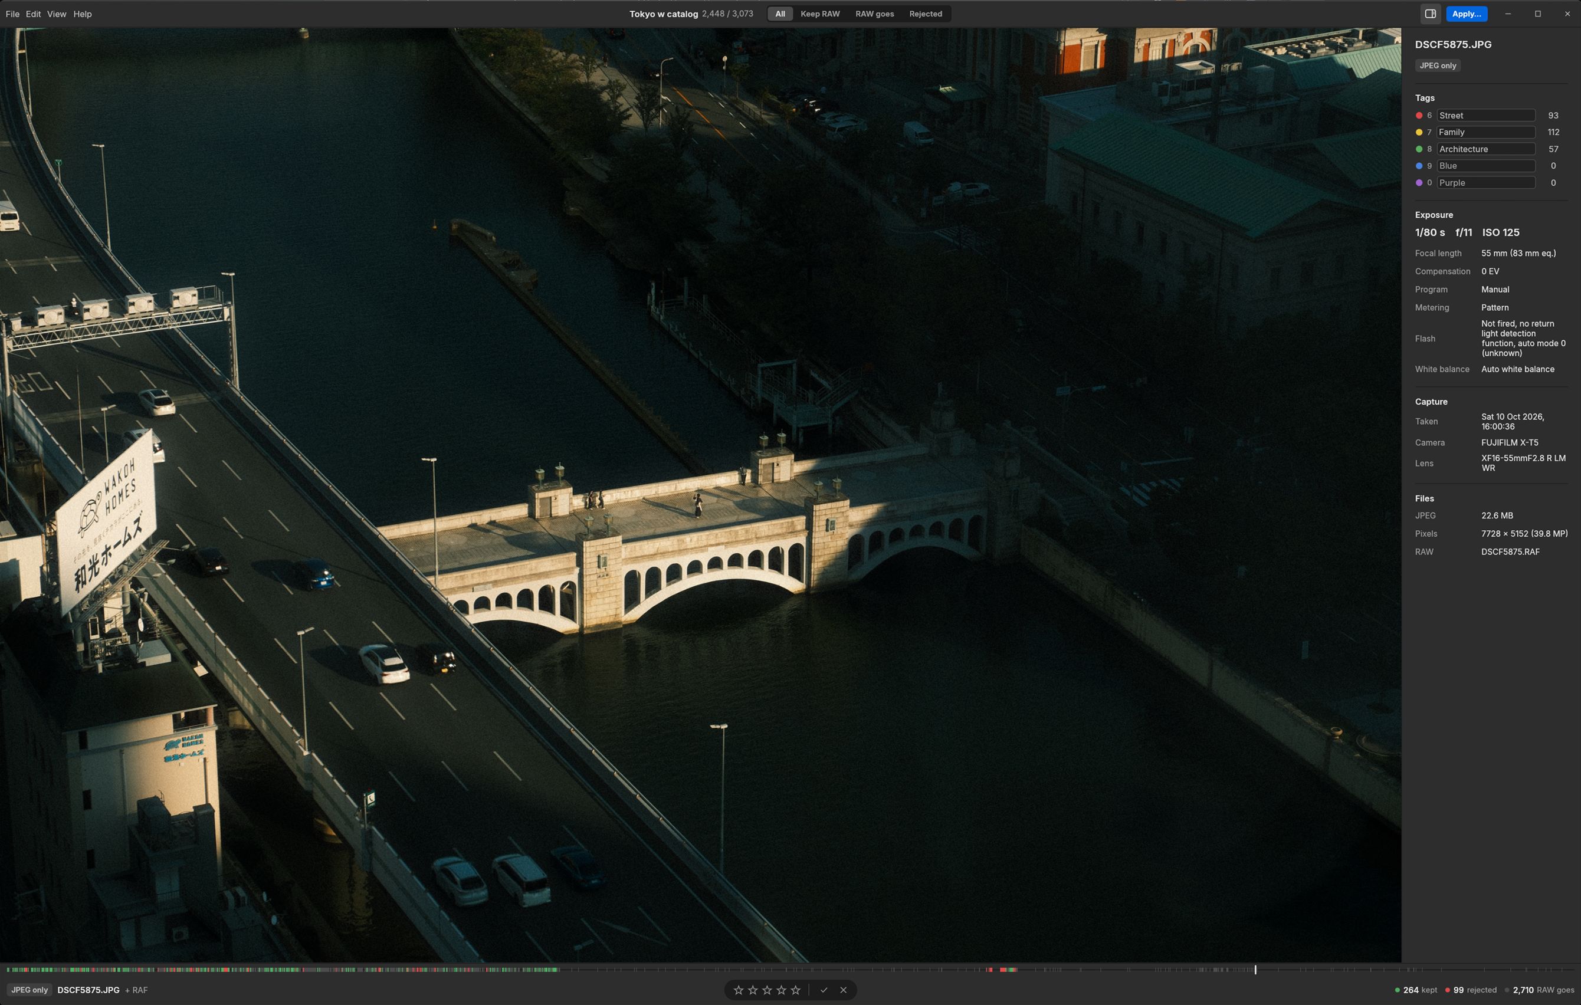This screenshot has width=1581, height=1005.
Task: Show only Rejected photos
Action: click(x=926, y=14)
